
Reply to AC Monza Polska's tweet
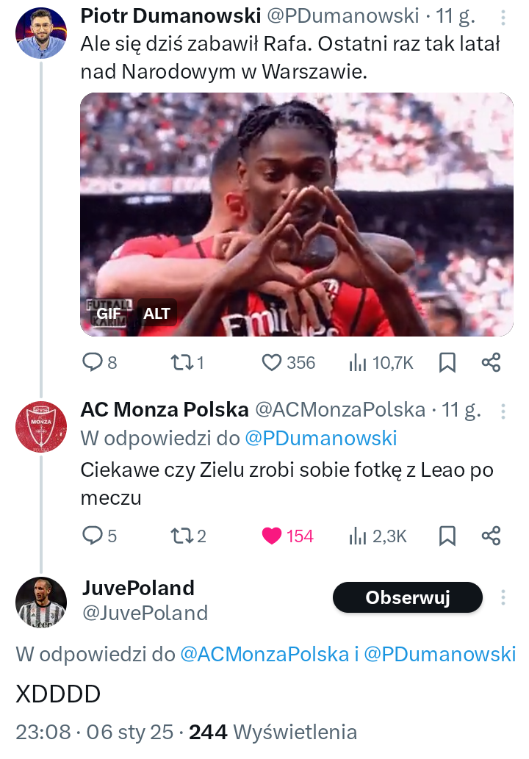point(92,536)
